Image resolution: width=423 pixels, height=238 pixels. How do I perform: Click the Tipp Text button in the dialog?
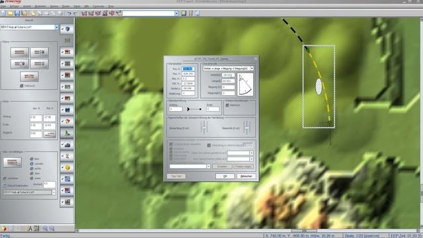click(x=176, y=177)
